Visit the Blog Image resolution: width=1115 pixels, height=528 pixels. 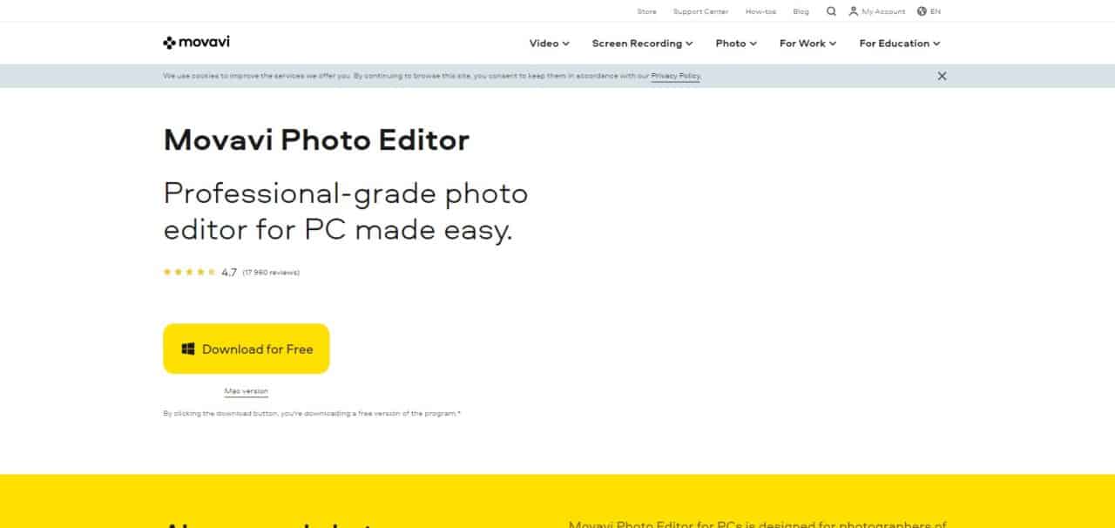click(801, 11)
